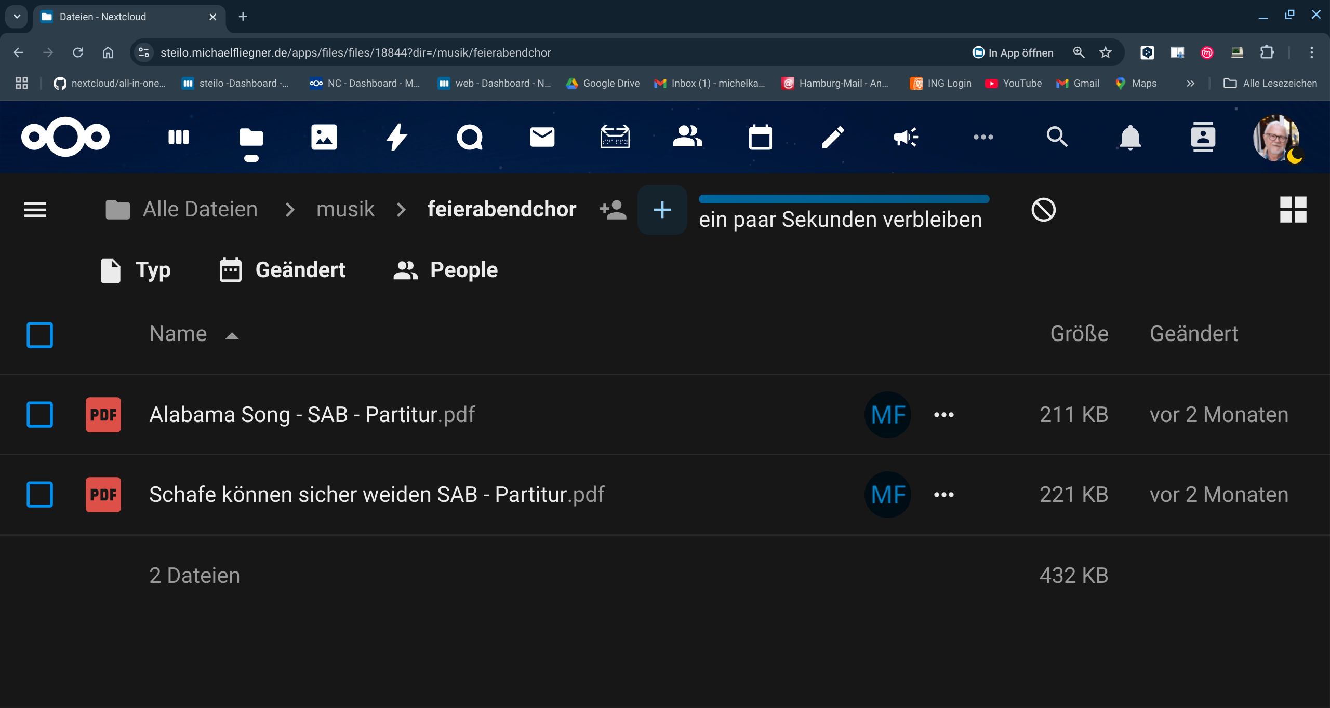Open the Calendar app icon

pyautogui.click(x=760, y=137)
